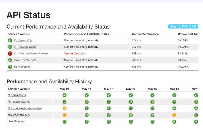203x128 pixels.
Task: Open /1.1/statuses/home_timeline link in history table
Action: (x=25, y=108)
